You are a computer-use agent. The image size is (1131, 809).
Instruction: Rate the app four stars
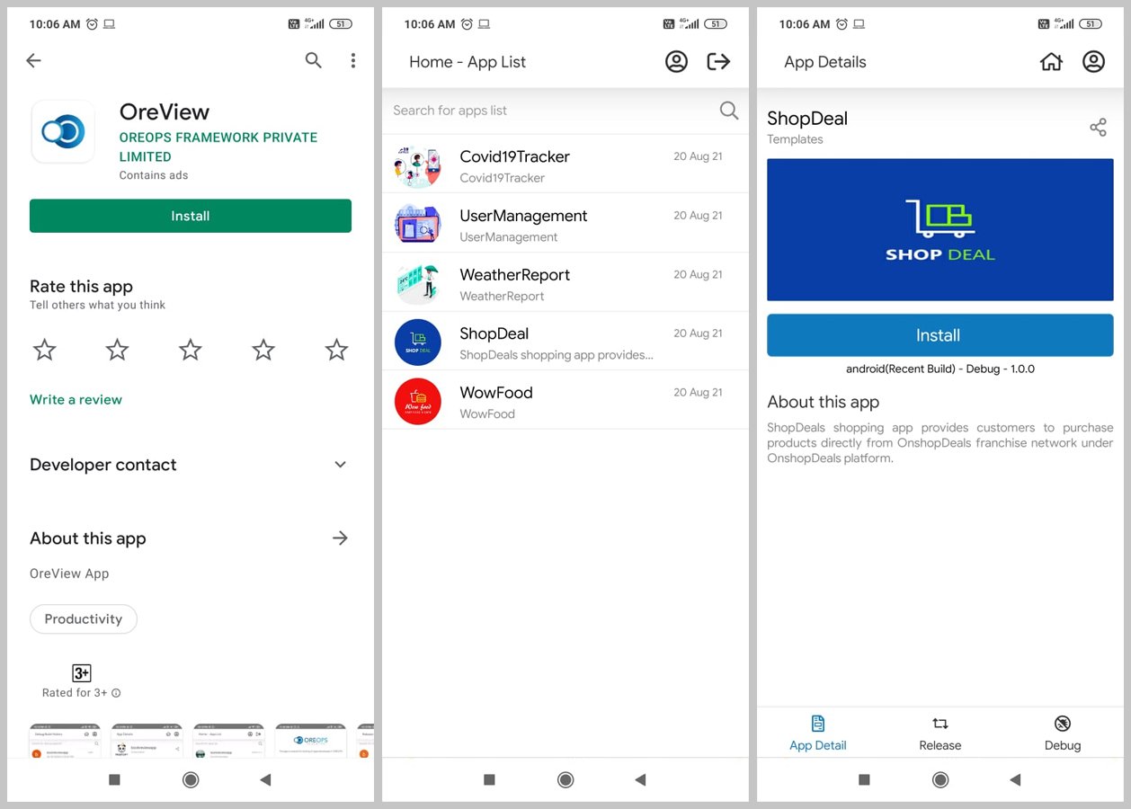click(263, 350)
